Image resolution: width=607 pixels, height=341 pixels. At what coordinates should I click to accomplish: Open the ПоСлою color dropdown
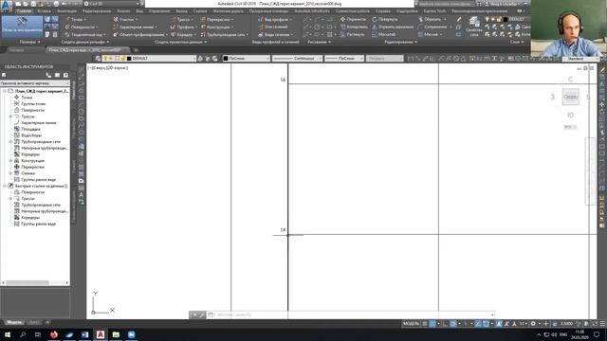click(x=246, y=59)
